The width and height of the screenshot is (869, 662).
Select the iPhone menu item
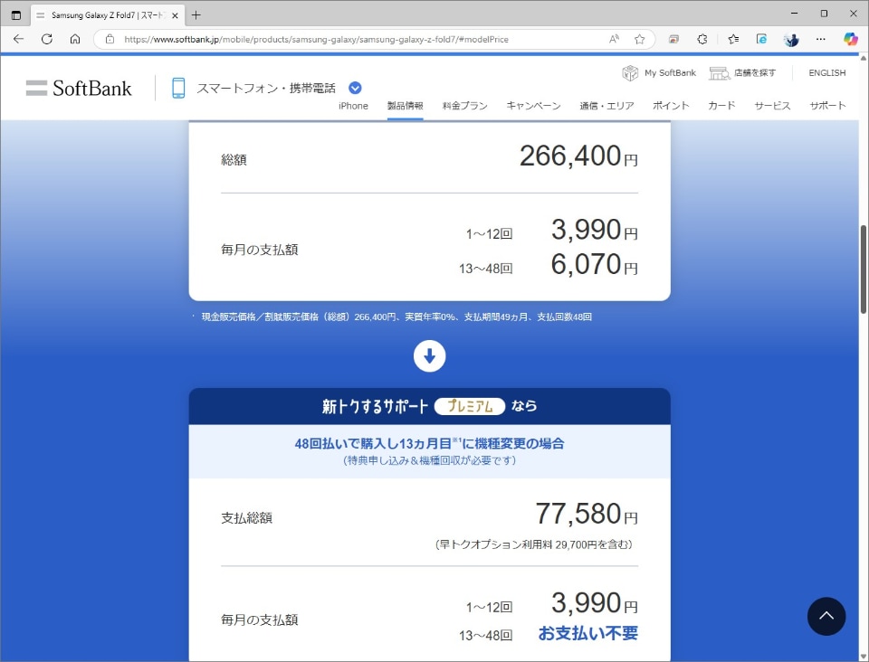click(353, 106)
